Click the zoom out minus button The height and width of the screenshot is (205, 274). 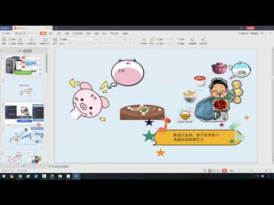tap(239, 171)
